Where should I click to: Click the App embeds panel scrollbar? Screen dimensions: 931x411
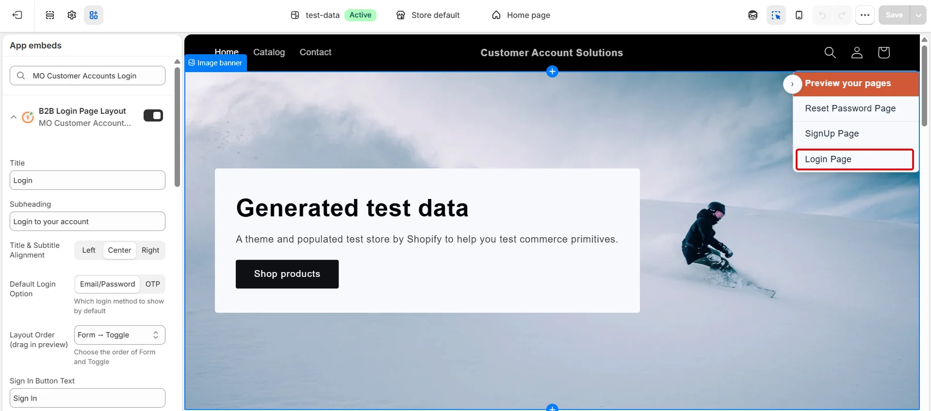177,127
